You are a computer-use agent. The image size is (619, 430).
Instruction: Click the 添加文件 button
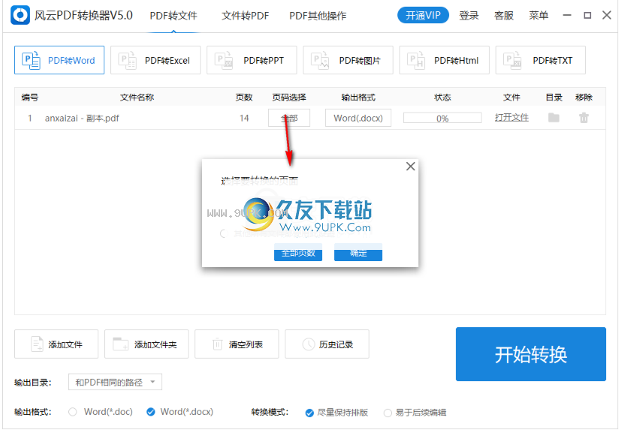click(56, 344)
